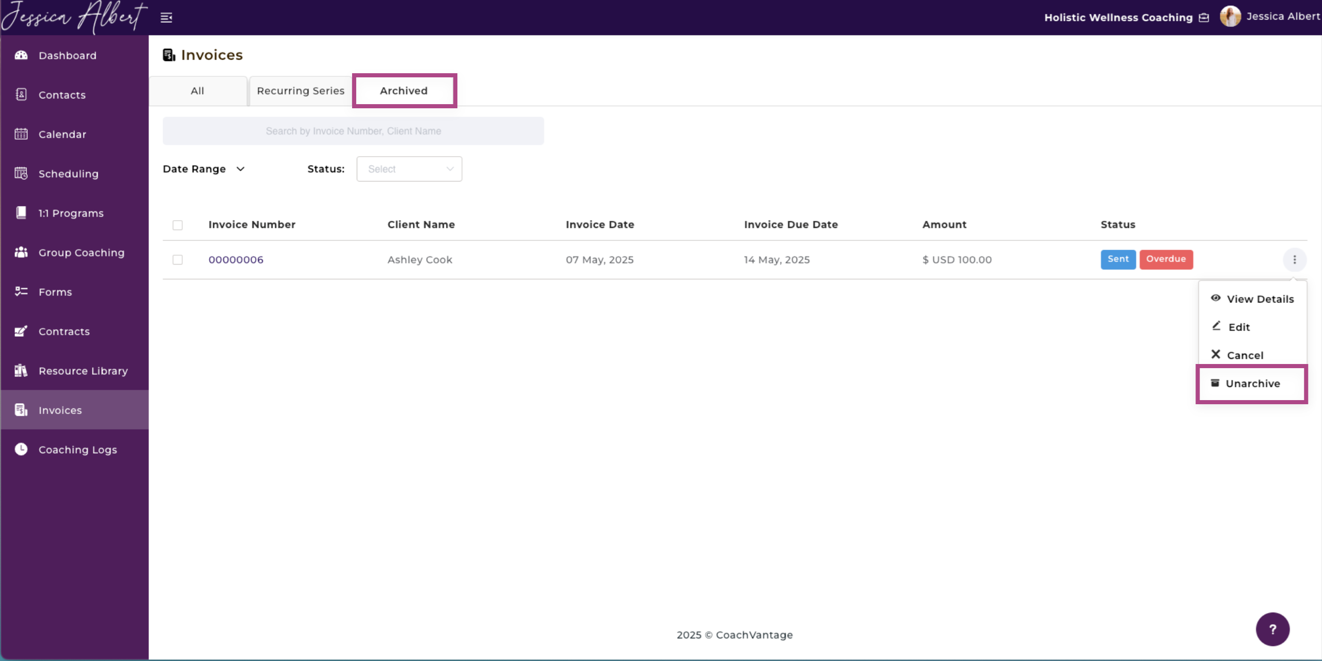Open the Contacts page
The image size is (1322, 661).
pyautogui.click(x=75, y=94)
